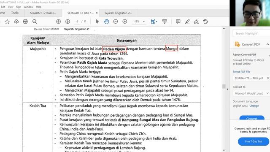Viewport: 270px width, 152px height.
Task: Click the document scrollbar up arrow
Action: coord(224,29)
